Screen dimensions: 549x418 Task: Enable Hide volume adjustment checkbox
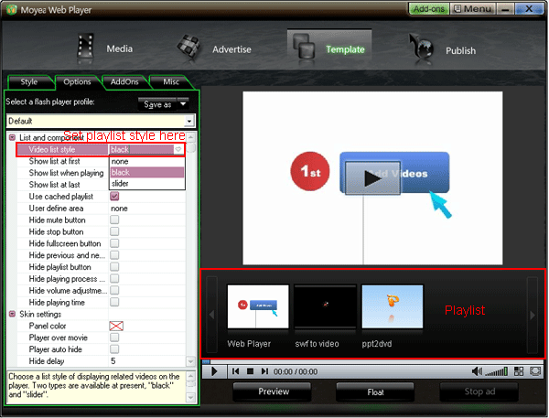coord(114,290)
